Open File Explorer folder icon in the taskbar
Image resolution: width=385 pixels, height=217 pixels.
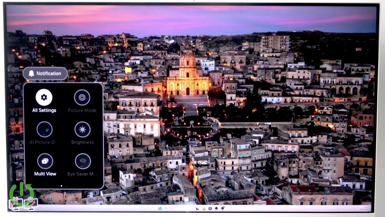204,208
